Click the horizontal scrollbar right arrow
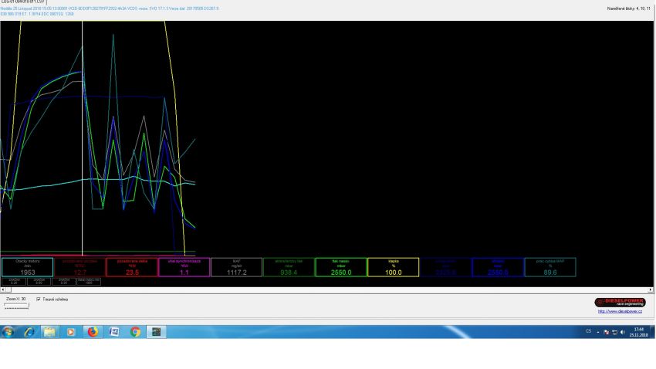Screen dimensions: 656x369 click(x=651, y=289)
